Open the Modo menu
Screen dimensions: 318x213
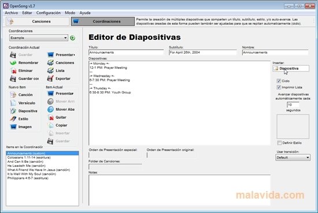click(70, 13)
